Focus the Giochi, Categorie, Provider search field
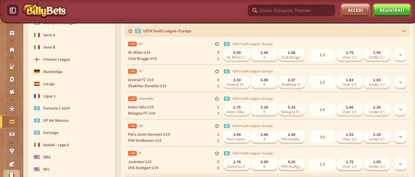Image resolution: width=415 pixels, height=177 pixels. click(x=291, y=11)
